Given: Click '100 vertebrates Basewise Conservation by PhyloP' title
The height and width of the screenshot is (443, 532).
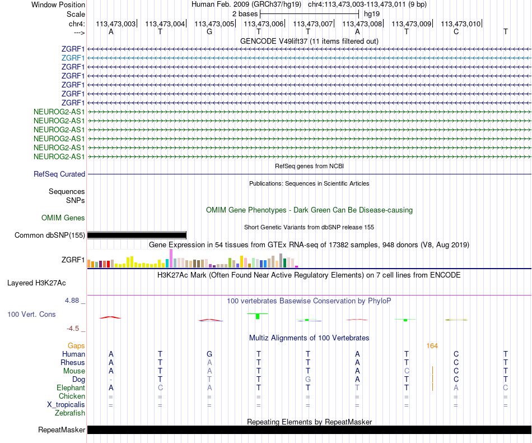Looking at the screenshot, I should [x=309, y=301].
